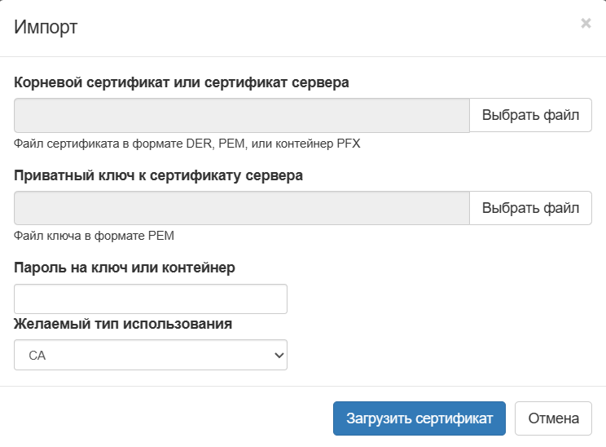Open the Желаемый тип использования dropdown
This screenshot has height=447, width=606.
(x=151, y=355)
